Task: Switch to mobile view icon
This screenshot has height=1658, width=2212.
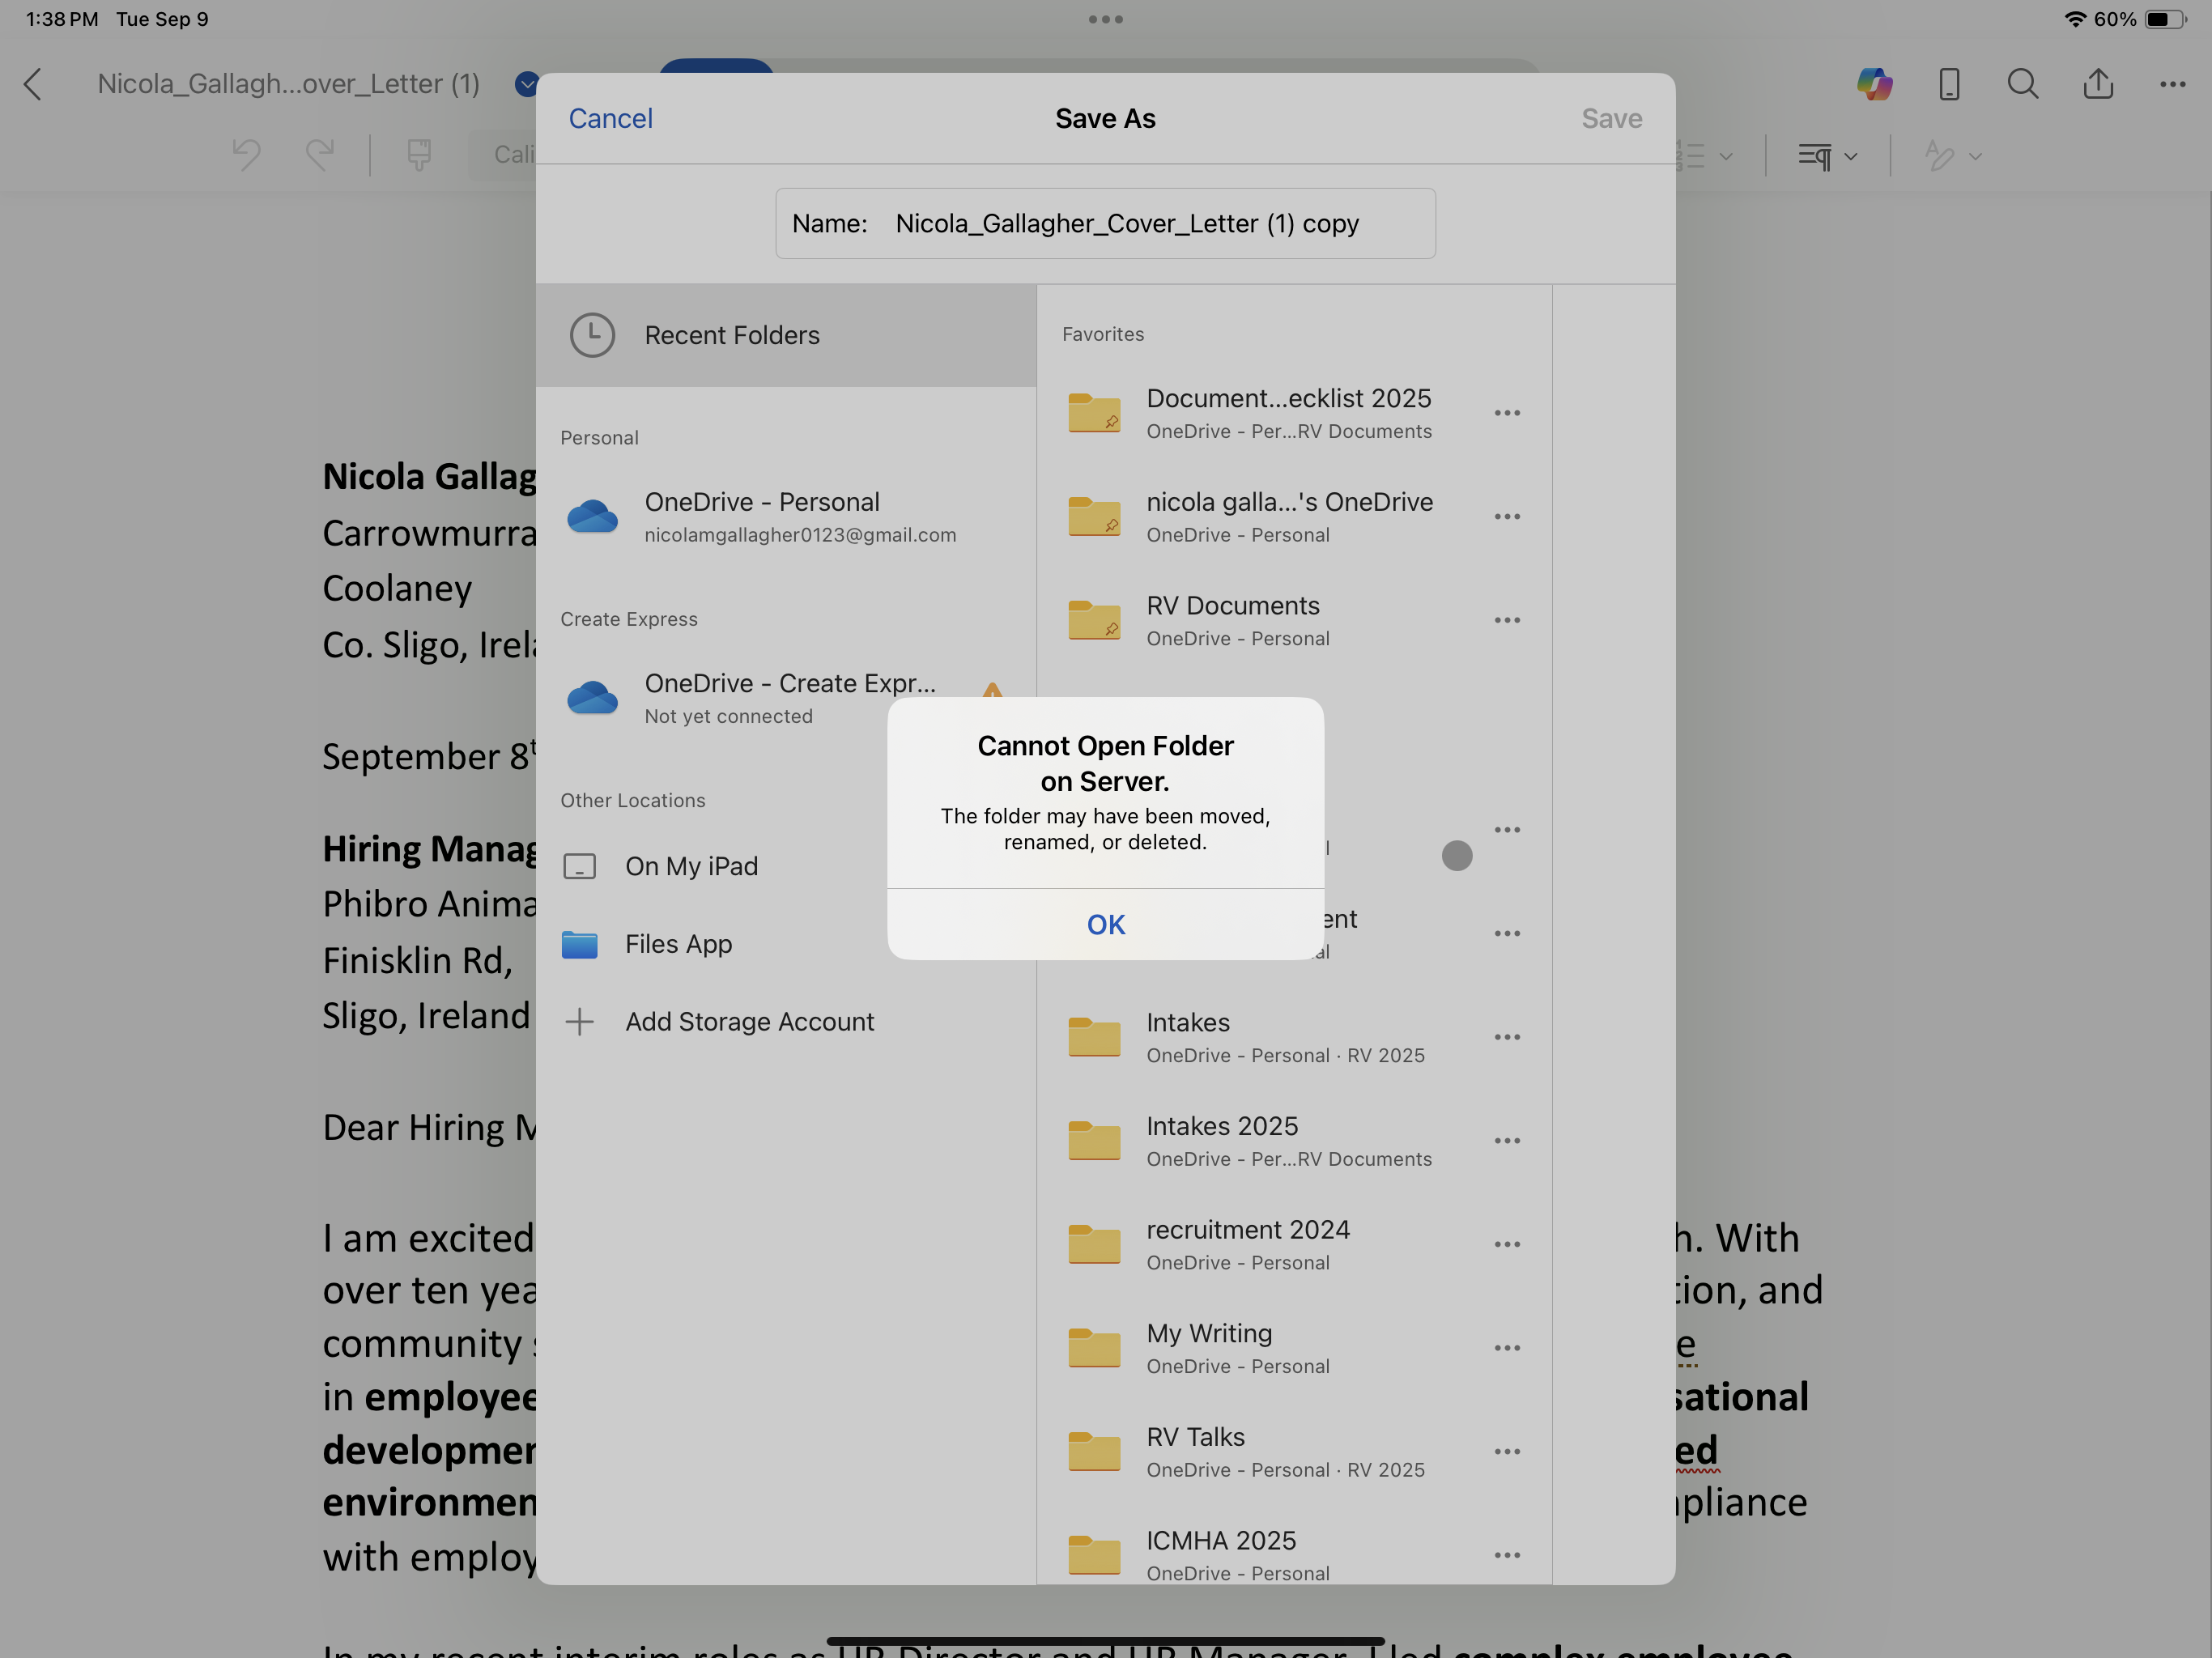Action: [x=1948, y=84]
